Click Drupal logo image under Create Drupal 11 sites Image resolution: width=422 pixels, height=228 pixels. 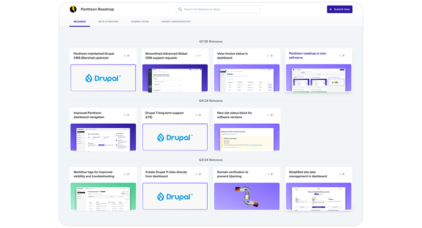(175, 197)
